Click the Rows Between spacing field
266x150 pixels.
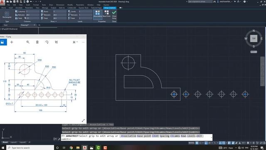pyautogui.click(x=60, y=15)
